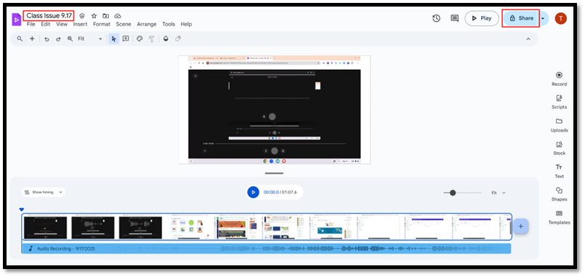The width and height of the screenshot is (585, 277).
Task: Open the Record panel
Action: pyautogui.click(x=559, y=79)
